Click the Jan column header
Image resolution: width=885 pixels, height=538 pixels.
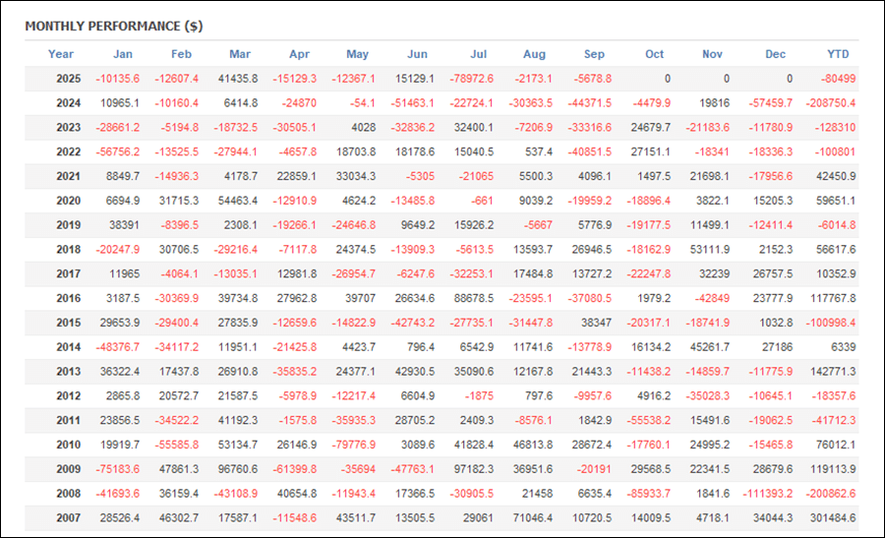coord(123,54)
